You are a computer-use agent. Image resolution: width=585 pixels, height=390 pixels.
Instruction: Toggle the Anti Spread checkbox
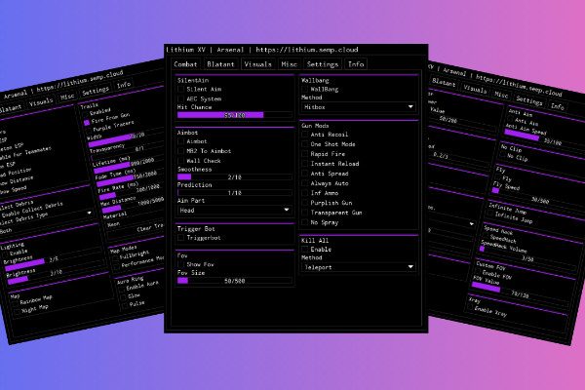[305, 174]
